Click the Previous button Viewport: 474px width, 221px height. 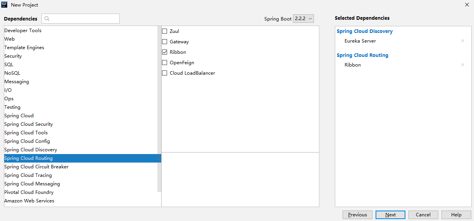click(x=357, y=215)
